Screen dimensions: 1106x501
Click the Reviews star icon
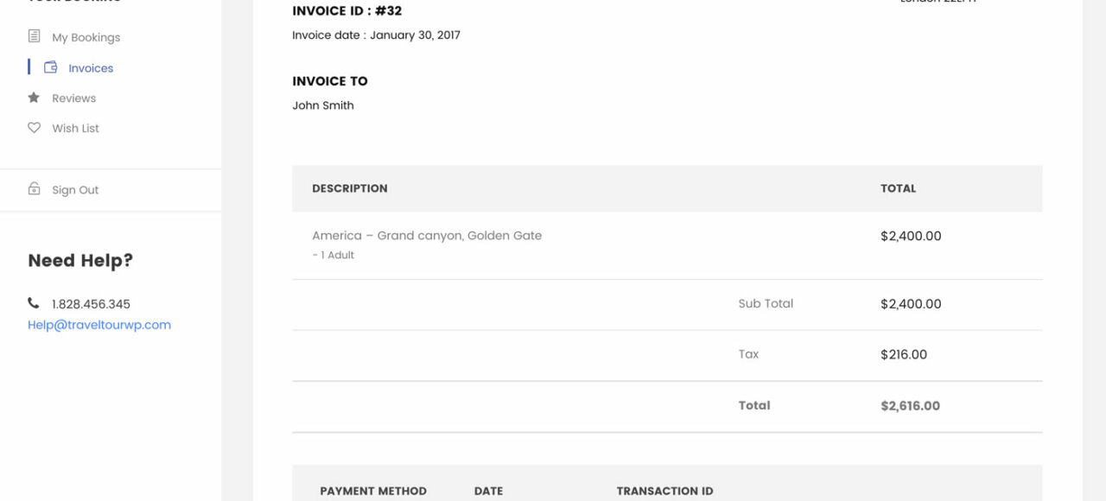[34, 98]
